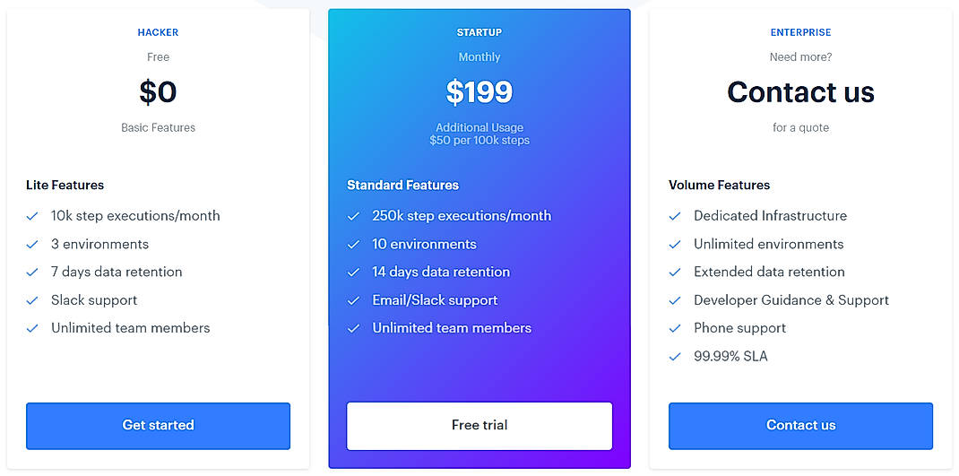Viewport: 959px width, 476px height.
Task: Select the HACKER plan heading
Action: point(158,32)
